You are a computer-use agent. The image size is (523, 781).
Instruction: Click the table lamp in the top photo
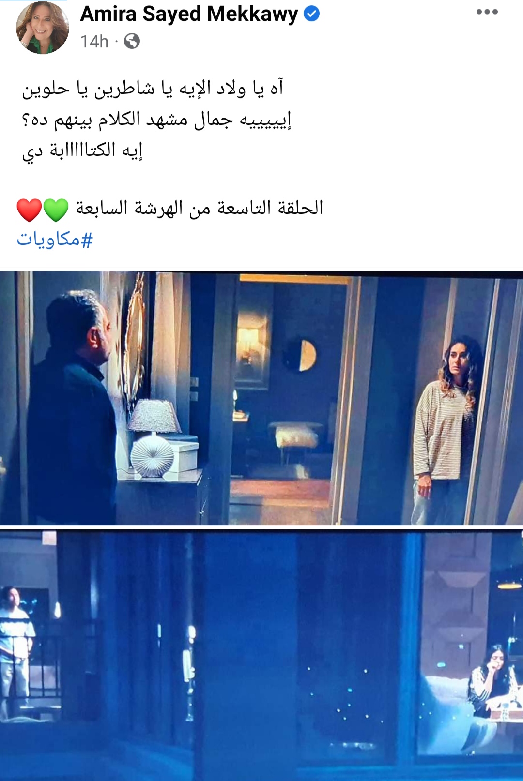tap(154, 438)
